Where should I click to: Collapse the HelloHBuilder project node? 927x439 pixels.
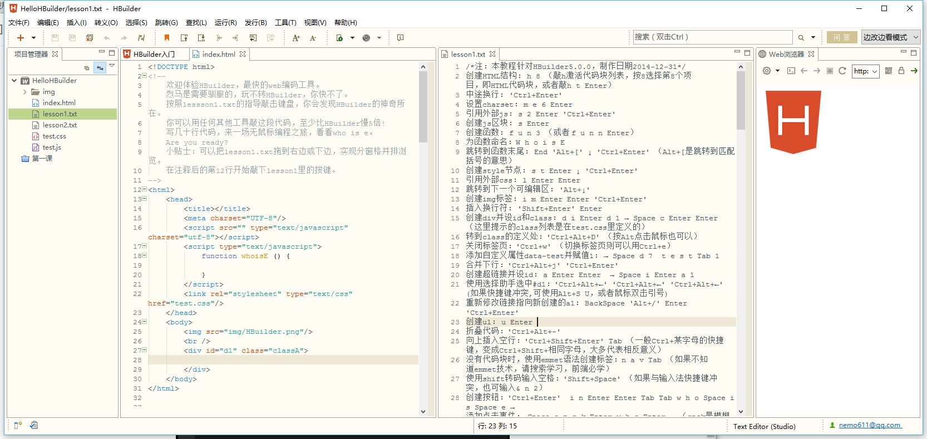click(14, 81)
